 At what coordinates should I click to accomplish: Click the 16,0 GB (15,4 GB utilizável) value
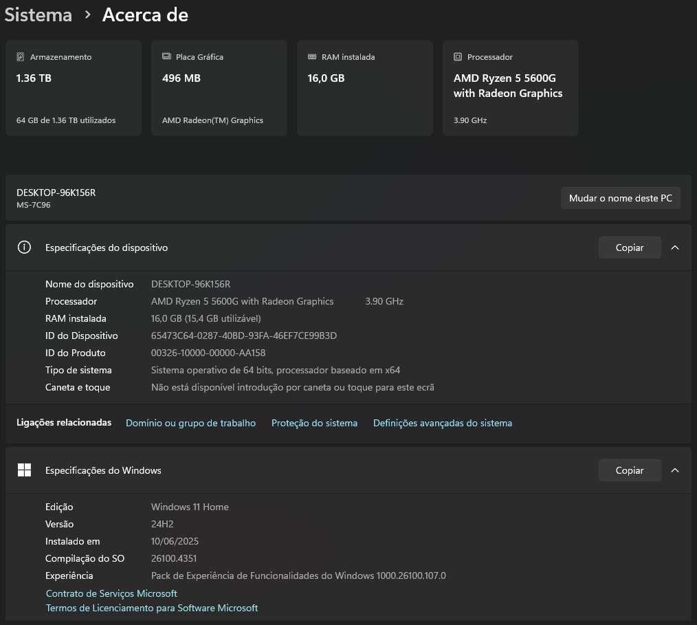click(206, 319)
